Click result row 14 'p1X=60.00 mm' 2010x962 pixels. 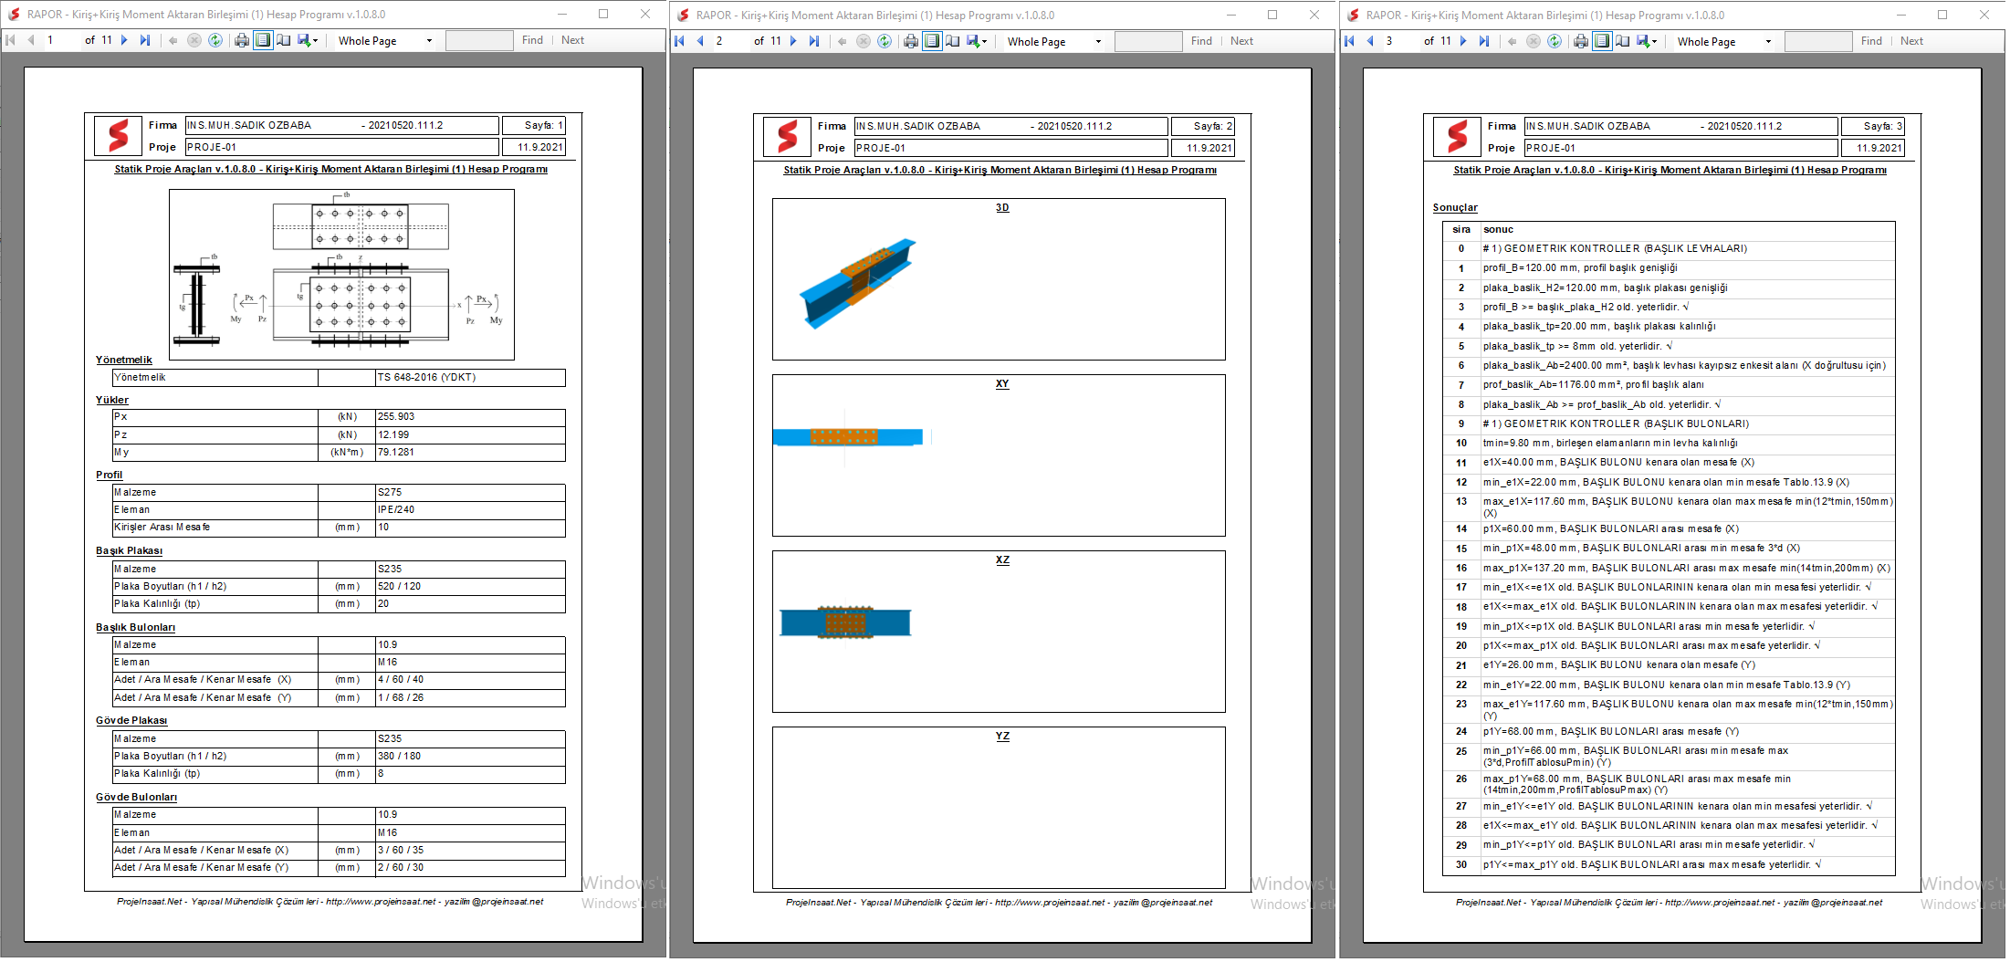1669,529
